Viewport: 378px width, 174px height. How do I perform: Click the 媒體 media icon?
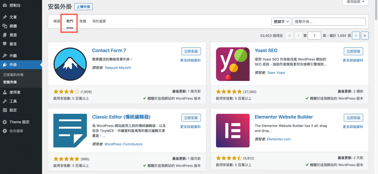[x=5, y=26]
